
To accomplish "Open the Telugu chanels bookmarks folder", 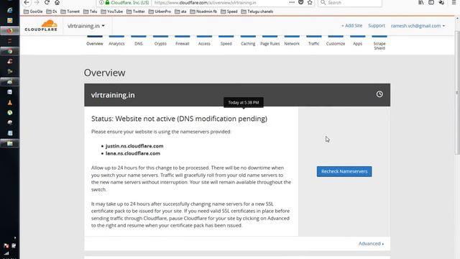I will 257,12.
